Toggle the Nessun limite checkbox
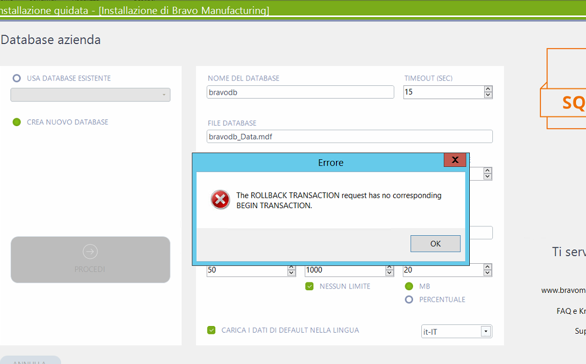 (310, 286)
